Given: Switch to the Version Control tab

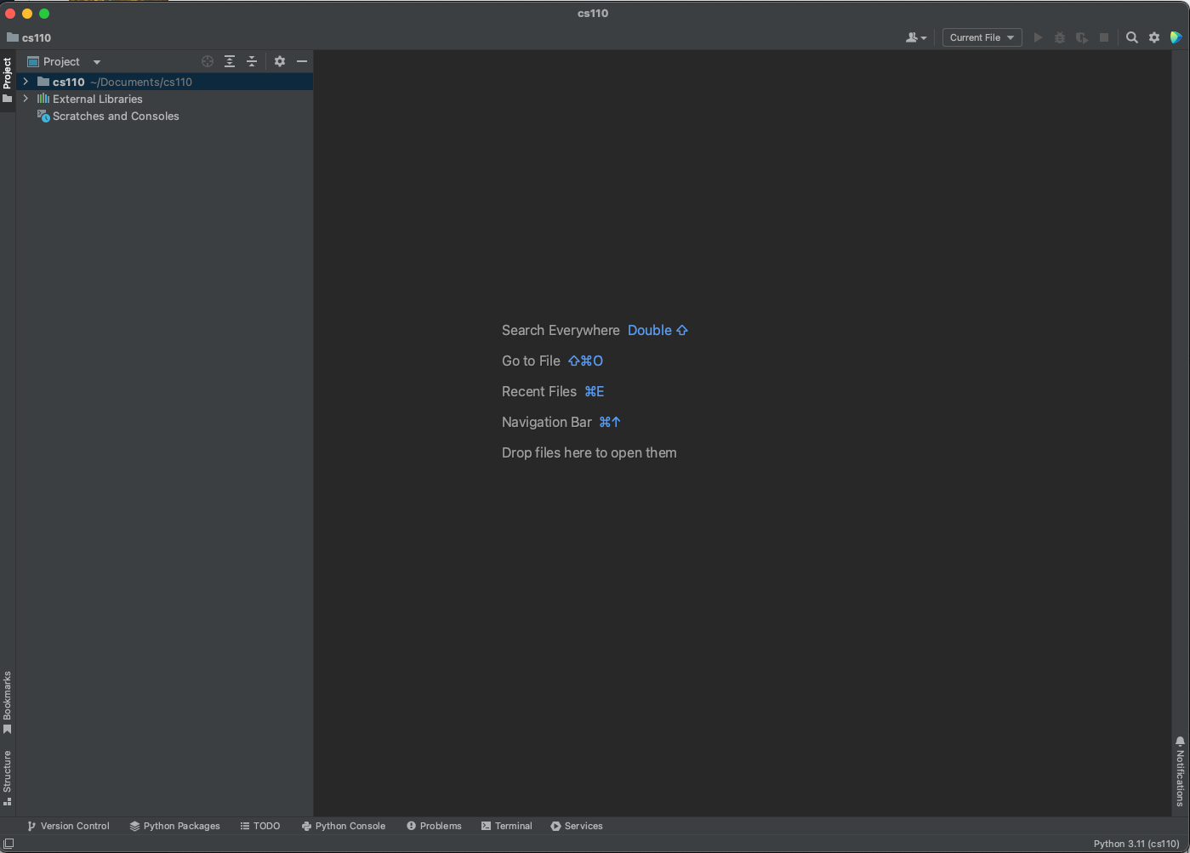Looking at the screenshot, I should (x=68, y=826).
